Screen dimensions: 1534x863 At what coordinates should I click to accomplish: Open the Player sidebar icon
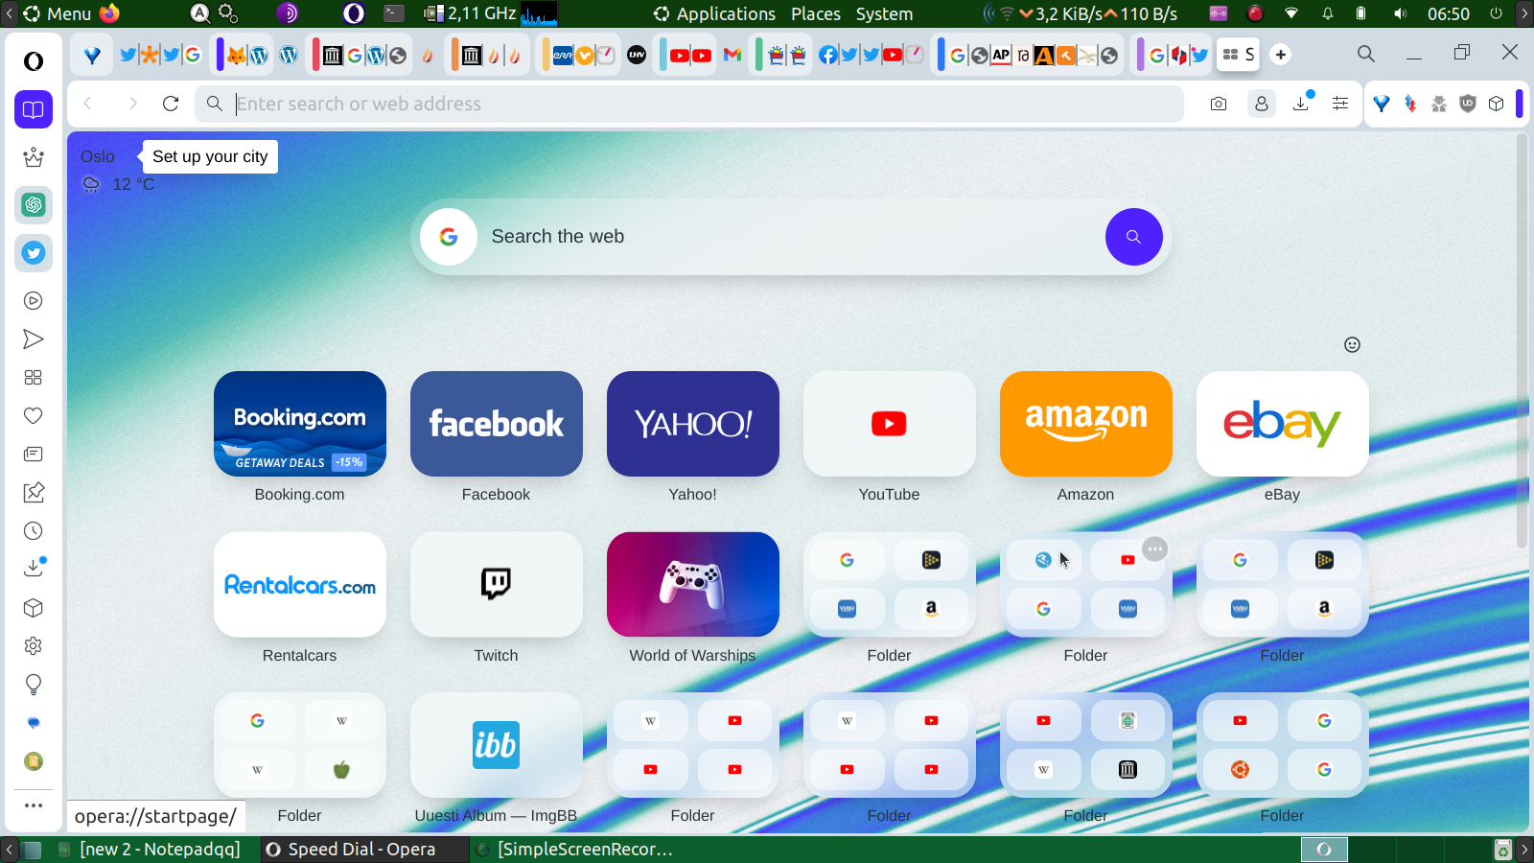34,301
